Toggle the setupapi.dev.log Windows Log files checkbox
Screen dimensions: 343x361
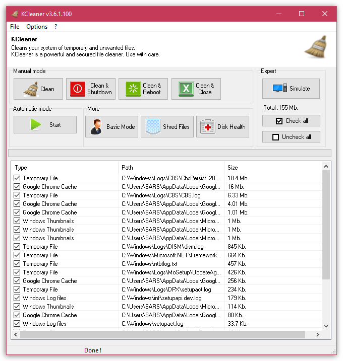[x=17, y=298]
